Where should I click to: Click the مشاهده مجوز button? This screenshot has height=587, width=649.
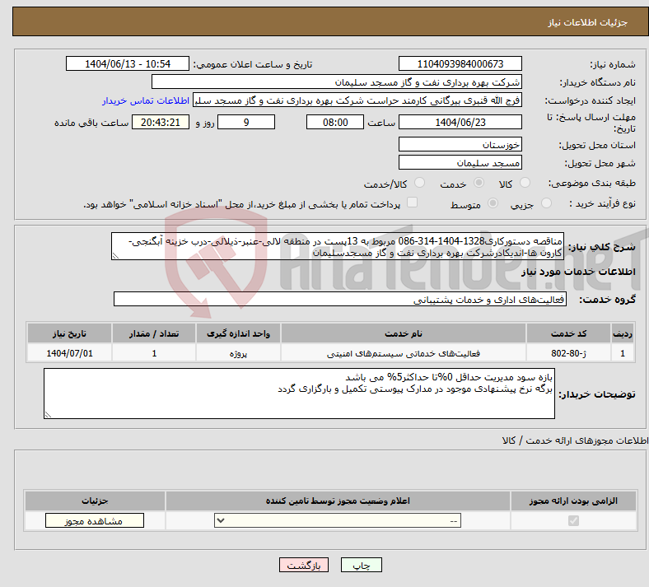95,521
